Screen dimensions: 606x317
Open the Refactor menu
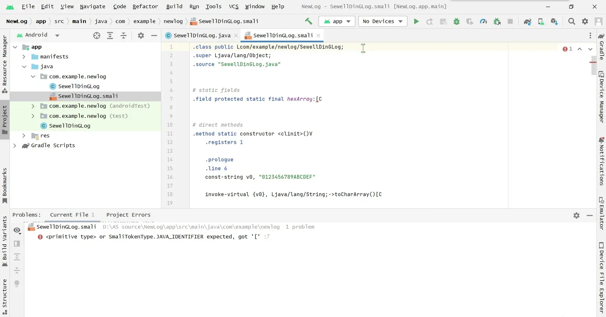point(145,6)
